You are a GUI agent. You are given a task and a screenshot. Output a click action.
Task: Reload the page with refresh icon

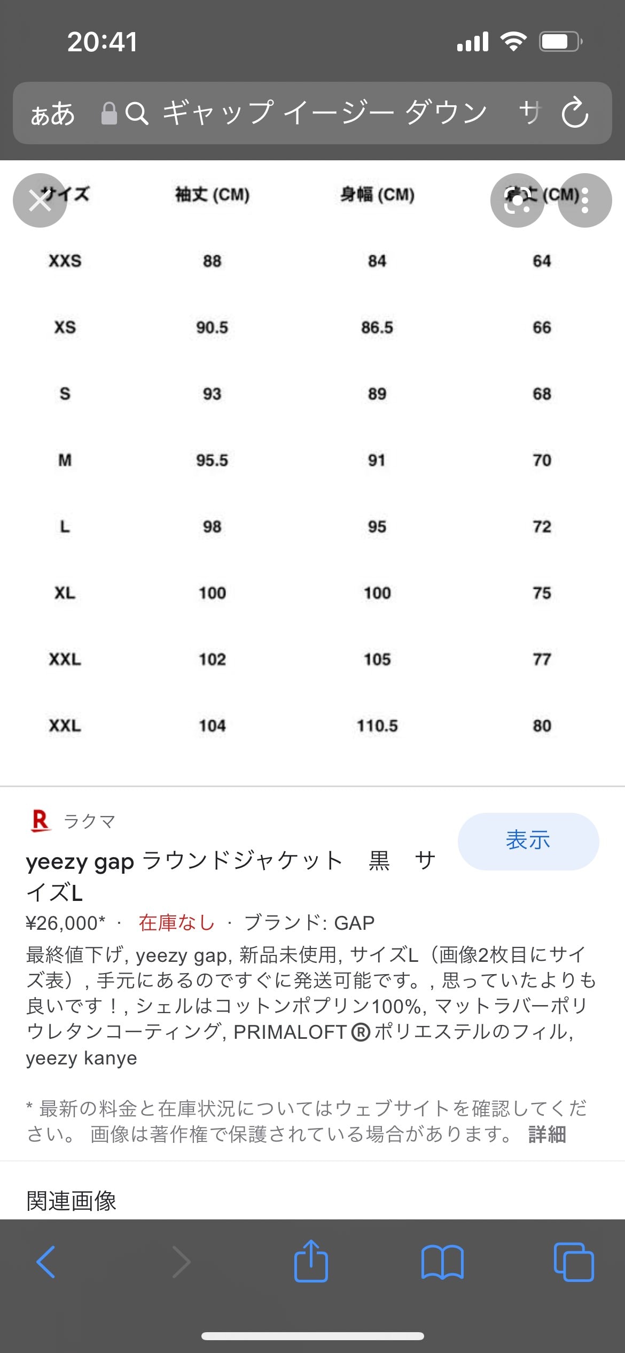click(x=575, y=113)
